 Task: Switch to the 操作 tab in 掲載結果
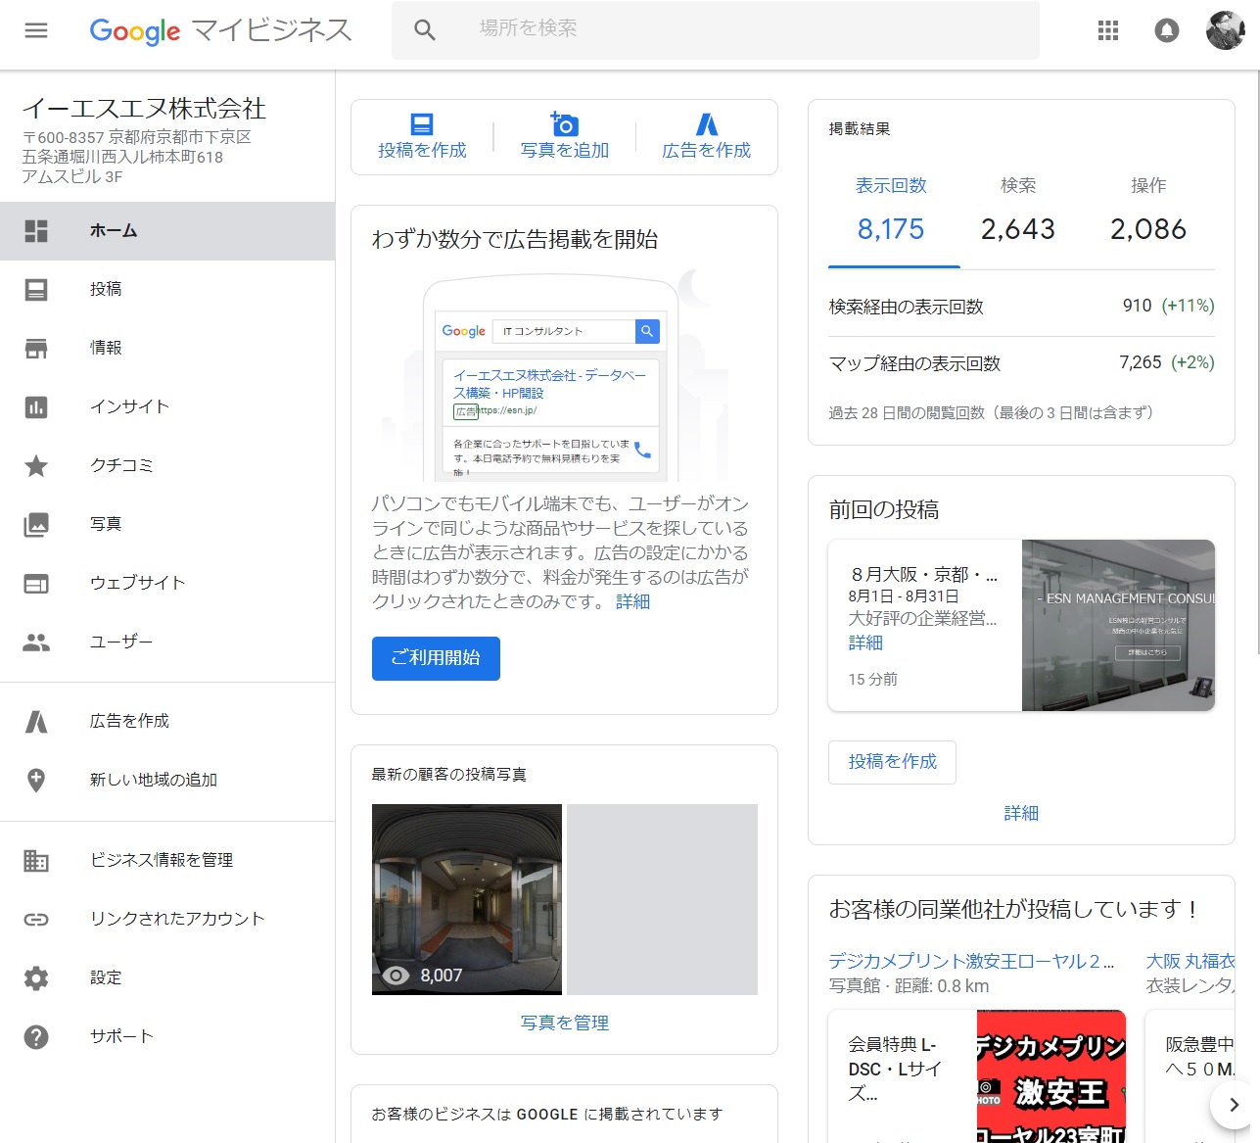1147,185
